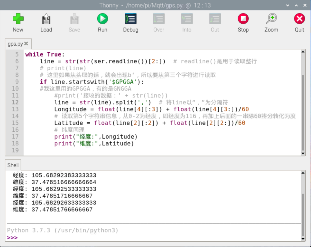Open a file with Load icon
Image resolution: width=311 pixels, height=247 pixels.
tap(46, 19)
